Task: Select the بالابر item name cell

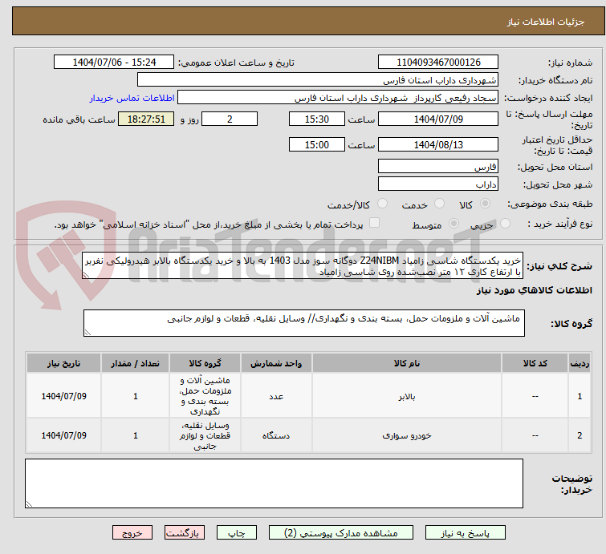Action: coord(407,396)
